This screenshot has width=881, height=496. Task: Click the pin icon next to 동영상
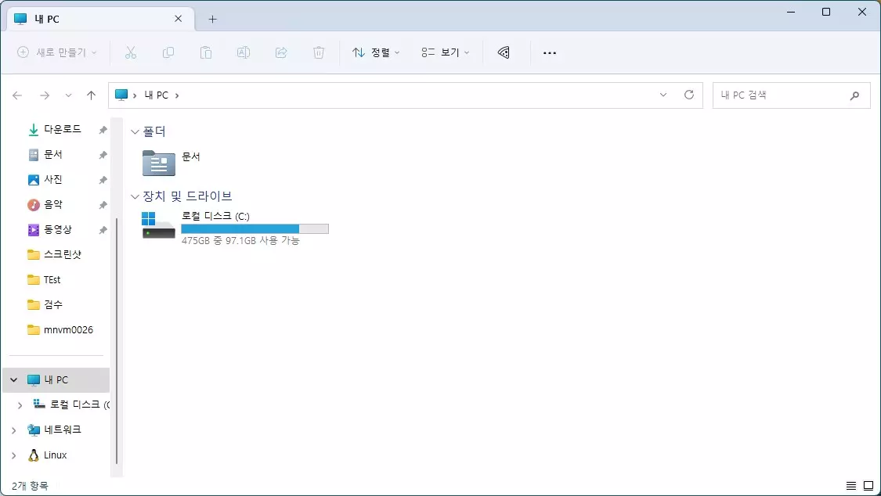(x=103, y=230)
